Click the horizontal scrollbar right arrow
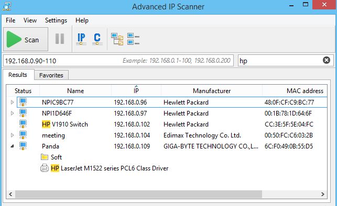The height and width of the screenshot is (206, 337). 323,194
